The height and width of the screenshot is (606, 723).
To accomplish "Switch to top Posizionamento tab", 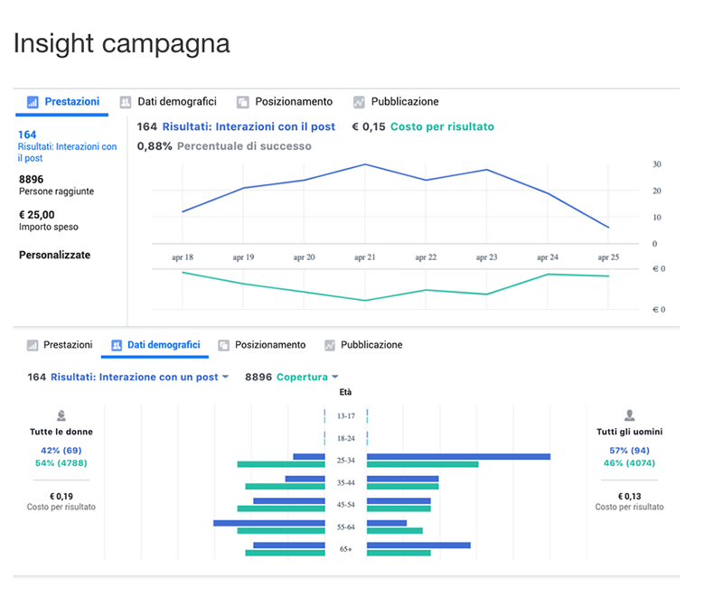I will click(294, 102).
